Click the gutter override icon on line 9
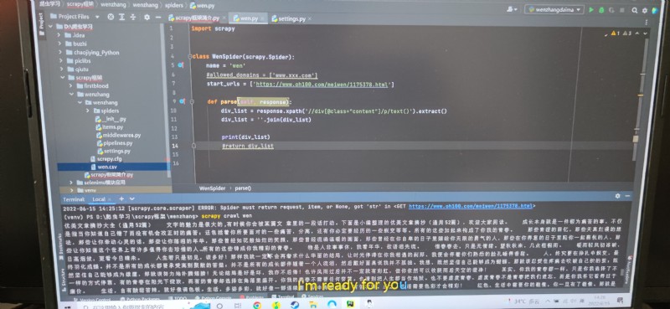 point(182,101)
